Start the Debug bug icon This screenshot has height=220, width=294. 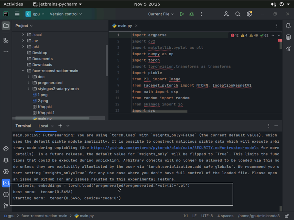191,14
